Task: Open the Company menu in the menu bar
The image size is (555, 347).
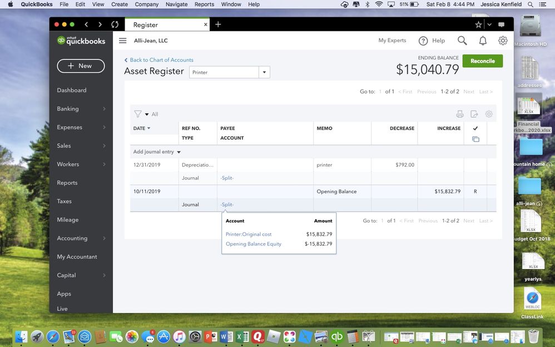Action: pos(147,4)
